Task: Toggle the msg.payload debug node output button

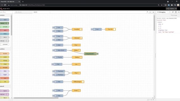Action: pyautogui.click(x=98, y=54)
